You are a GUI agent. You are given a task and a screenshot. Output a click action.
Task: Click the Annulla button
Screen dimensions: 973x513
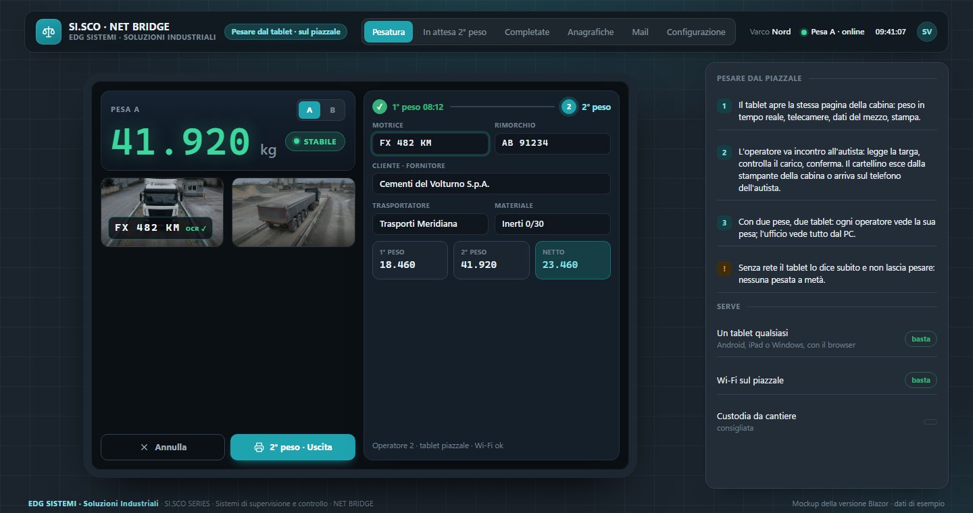pyautogui.click(x=163, y=447)
